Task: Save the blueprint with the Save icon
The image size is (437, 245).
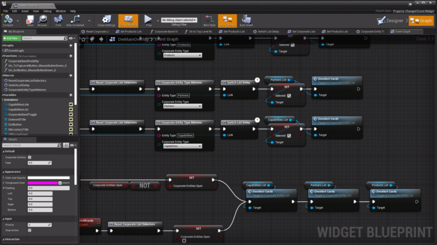Action: (30, 20)
